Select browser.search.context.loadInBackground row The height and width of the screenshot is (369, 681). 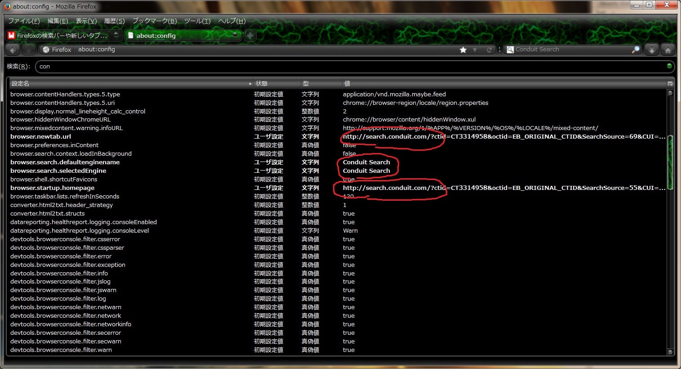point(338,153)
